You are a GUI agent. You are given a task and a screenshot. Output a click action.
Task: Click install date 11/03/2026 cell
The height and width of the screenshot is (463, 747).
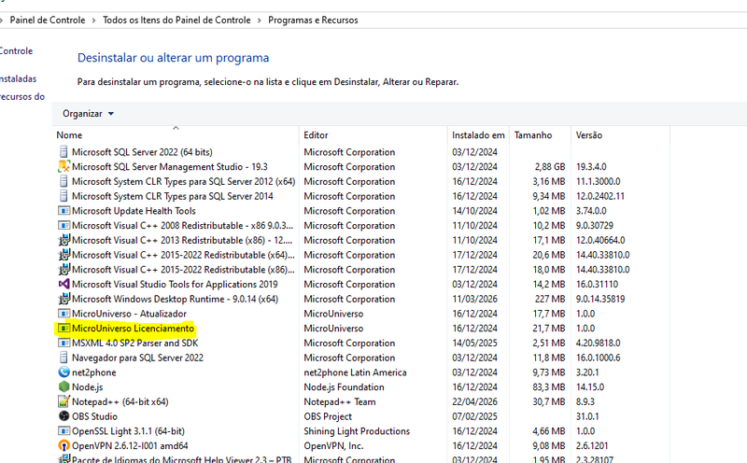point(474,299)
